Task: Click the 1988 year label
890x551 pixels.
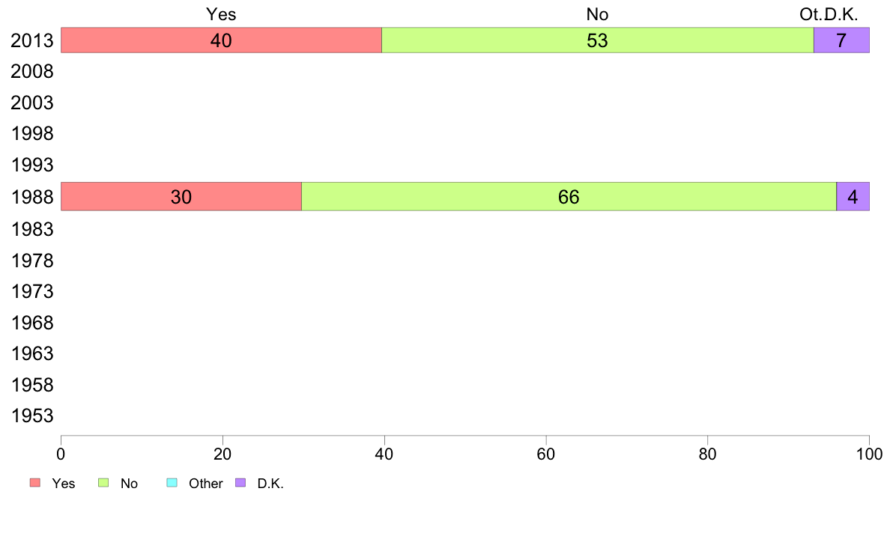Action: click(32, 198)
